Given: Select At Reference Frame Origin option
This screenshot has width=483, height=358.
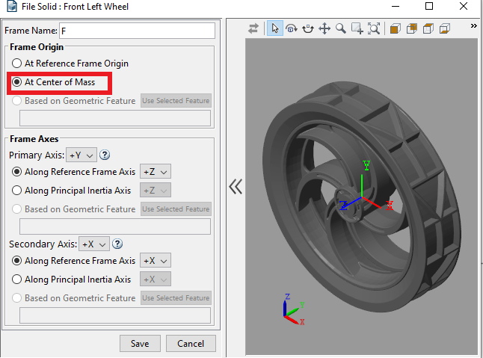Looking at the screenshot, I should coord(16,64).
